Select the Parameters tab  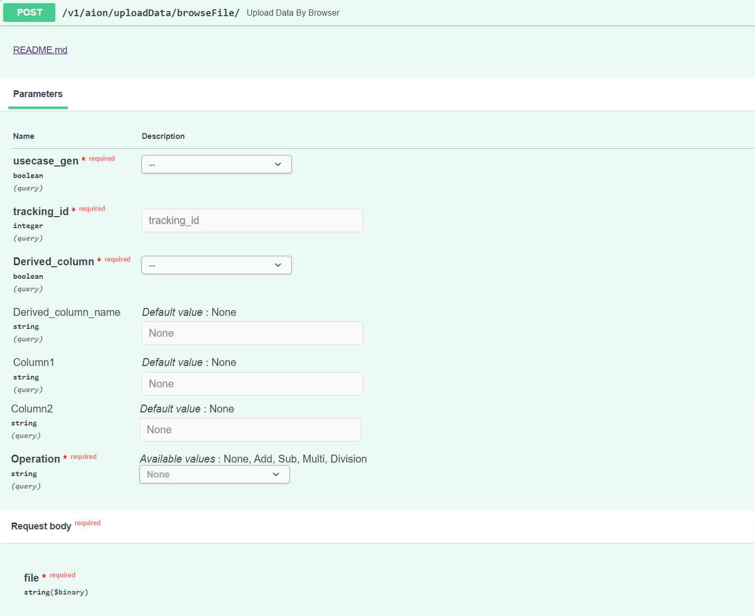click(38, 94)
